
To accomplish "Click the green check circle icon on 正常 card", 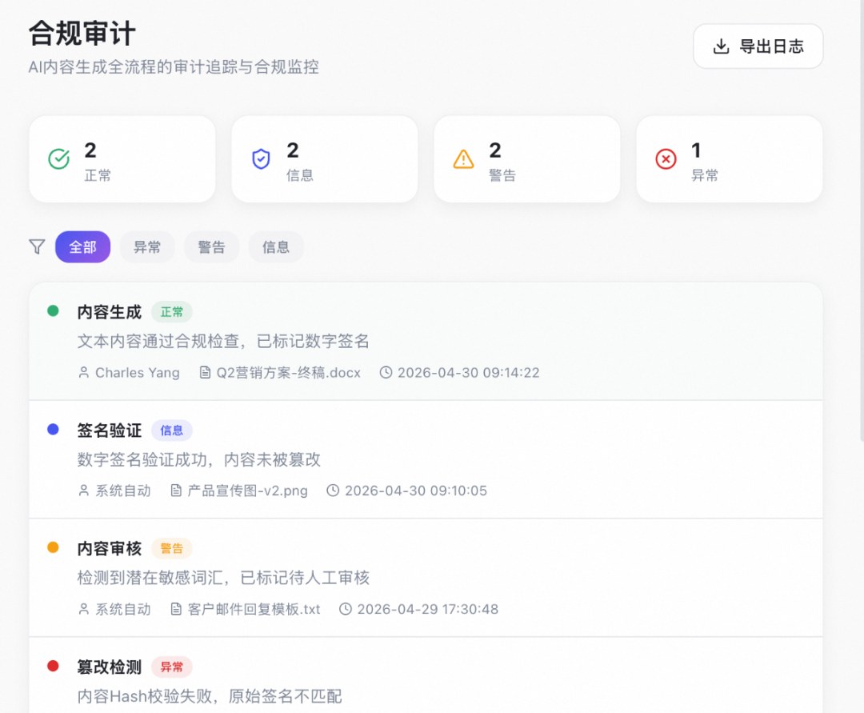I will [x=59, y=159].
